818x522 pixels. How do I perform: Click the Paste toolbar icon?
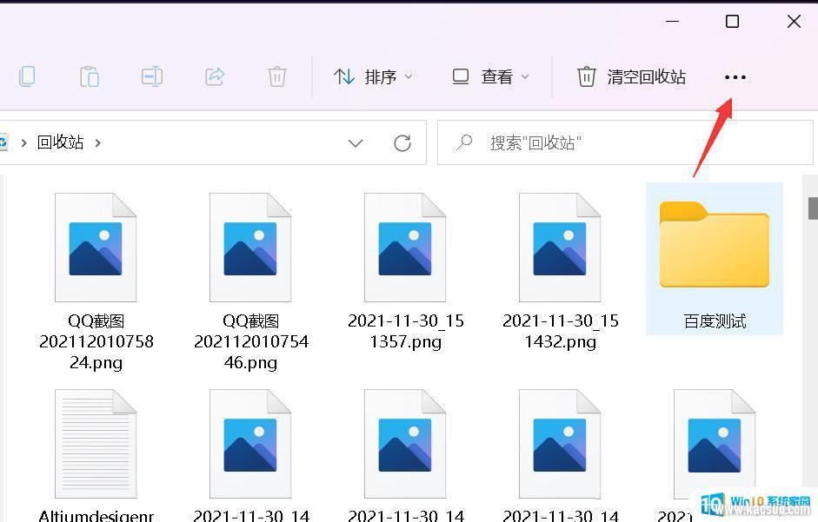(x=90, y=76)
